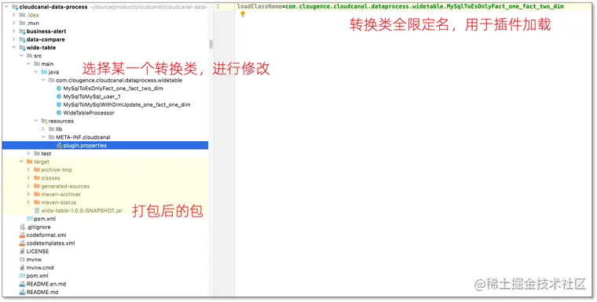
Task: Click the mvnw file icon
Action: point(22,260)
